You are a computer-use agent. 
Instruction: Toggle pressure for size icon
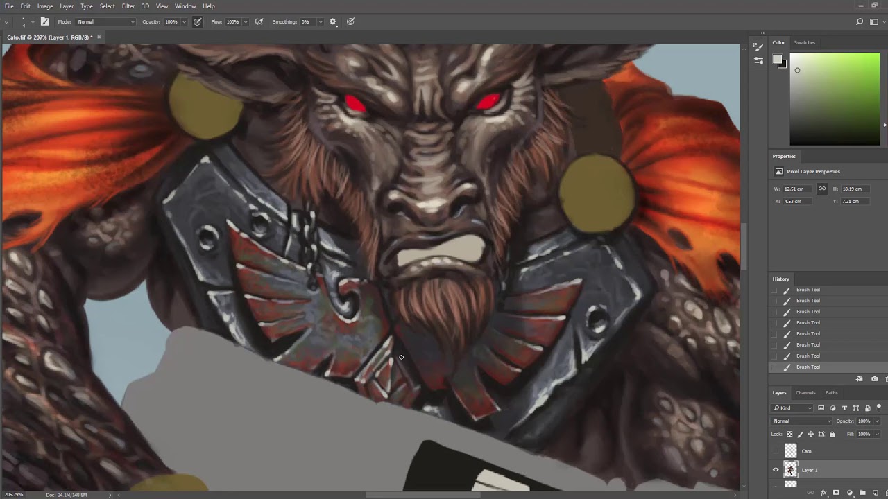tap(351, 21)
